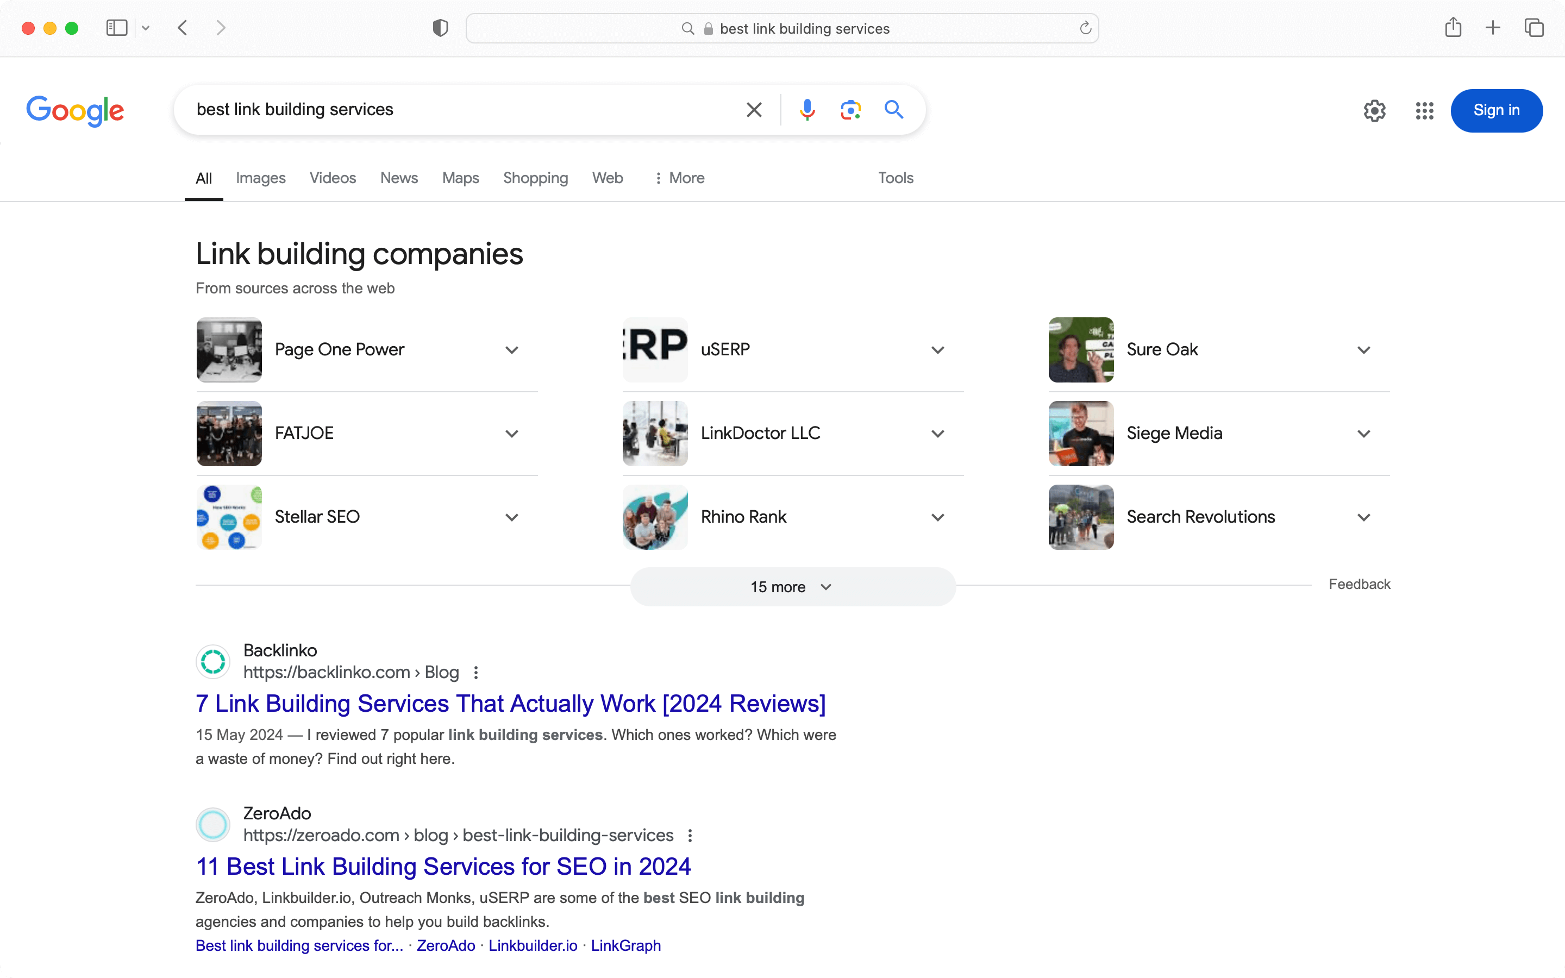Click the Stellar SEO thumbnail
The height and width of the screenshot is (978, 1565).
[x=229, y=517]
